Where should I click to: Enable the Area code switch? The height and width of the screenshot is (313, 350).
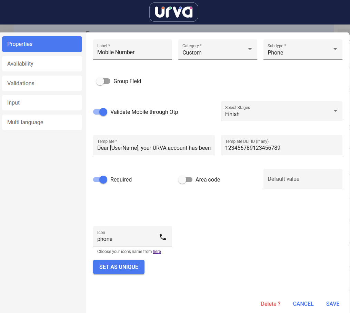tap(185, 179)
